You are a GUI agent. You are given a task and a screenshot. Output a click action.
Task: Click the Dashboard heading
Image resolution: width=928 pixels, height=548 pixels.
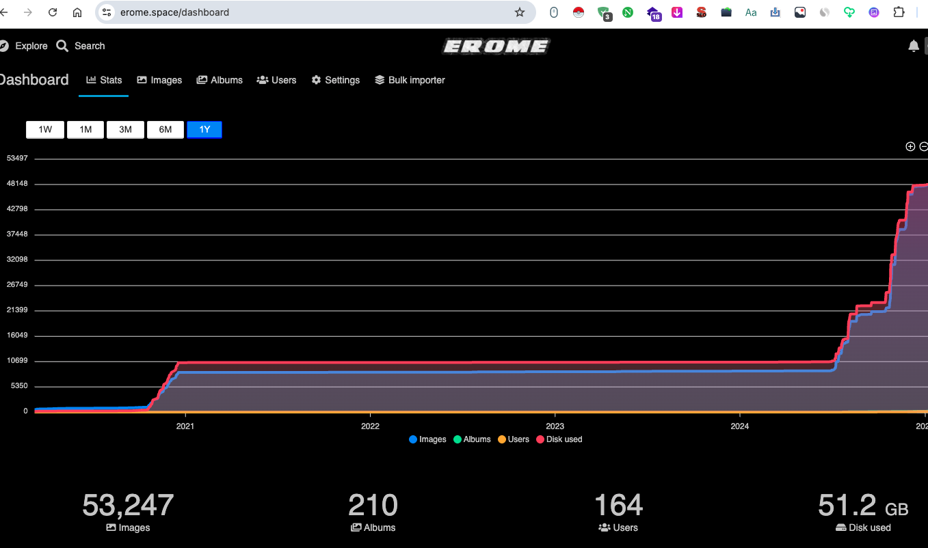tap(34, 80)
